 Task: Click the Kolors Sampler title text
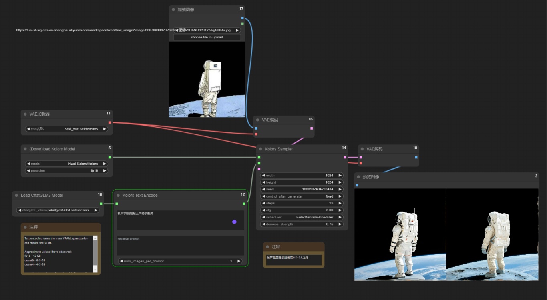279,149
